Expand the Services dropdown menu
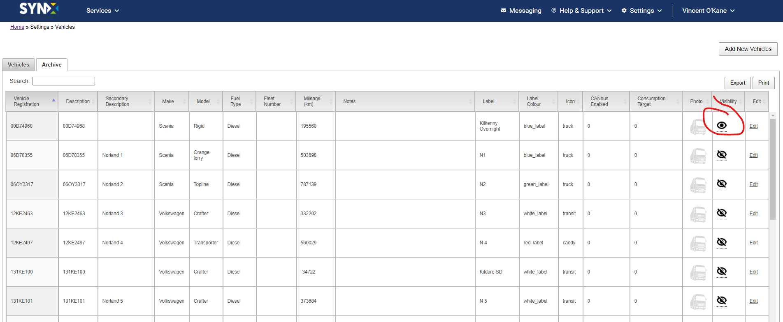 [x=102, y=11]
